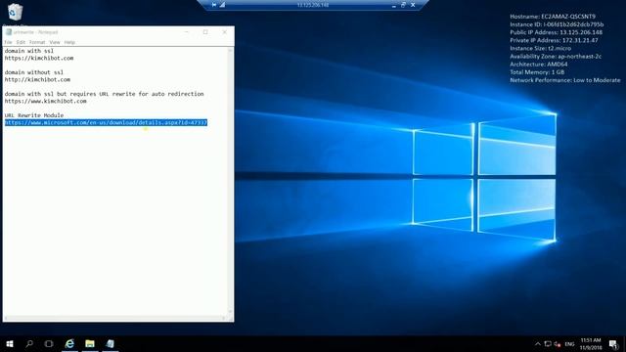Click 'domain with ssl' first line
Image resolution: width=626 pixels, height=352 pixels.
tap(28, 51)
